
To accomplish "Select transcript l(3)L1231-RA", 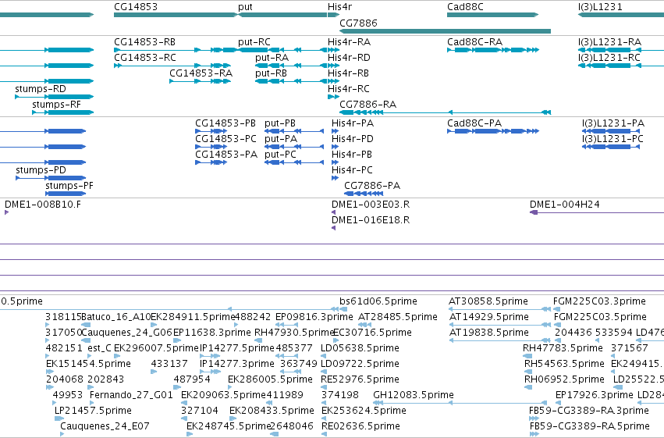I will tap(621, 50).
